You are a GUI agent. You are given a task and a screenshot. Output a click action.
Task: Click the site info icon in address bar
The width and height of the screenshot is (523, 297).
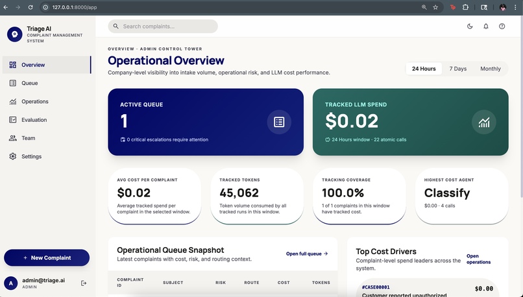(45, 7)
